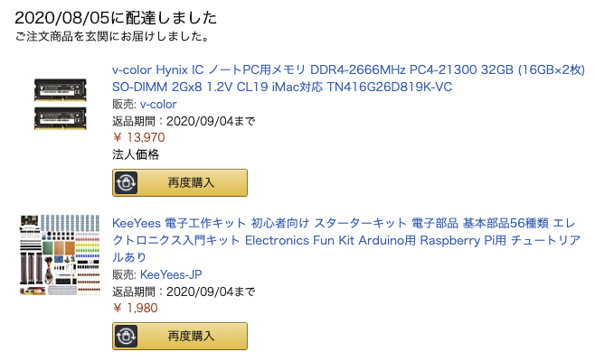Visit the v-color seller page link
Screen dimensions: 595x361
[158, 105]
